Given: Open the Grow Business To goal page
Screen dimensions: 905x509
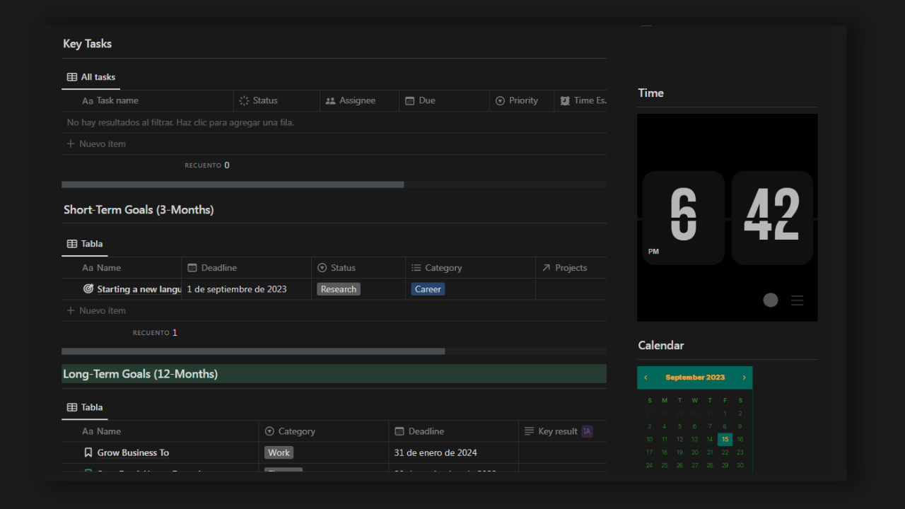Looking at the screenshot, I should tap(133, 452).
